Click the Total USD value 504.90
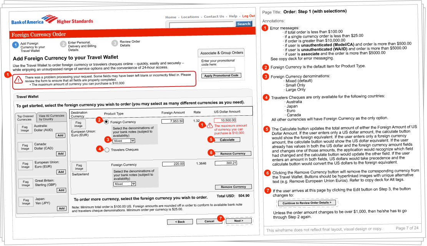Image resolution: width=427 pixels, height=246 pixels. (x=244, y=196)
